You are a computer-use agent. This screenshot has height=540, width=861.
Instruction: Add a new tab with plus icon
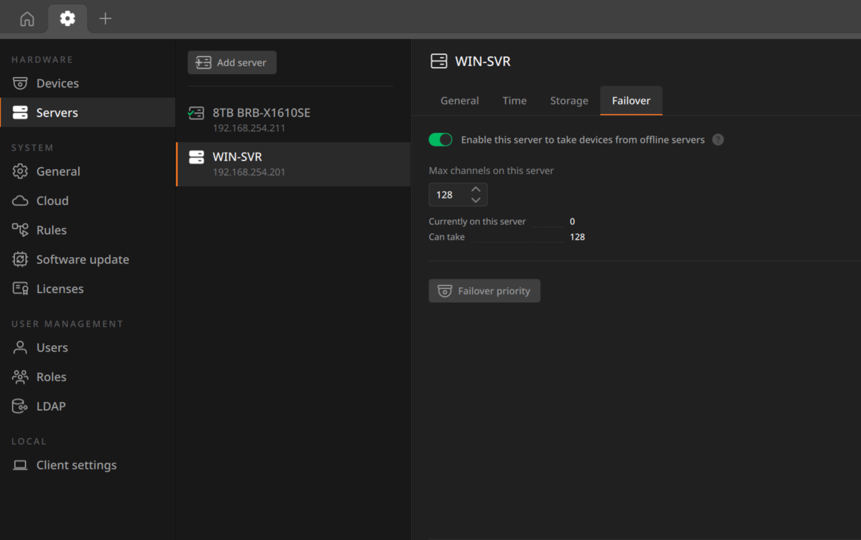point(105,19)
